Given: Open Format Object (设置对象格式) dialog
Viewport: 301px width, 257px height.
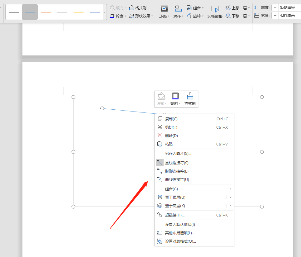Looking at the screenshot, I should 180,241.
